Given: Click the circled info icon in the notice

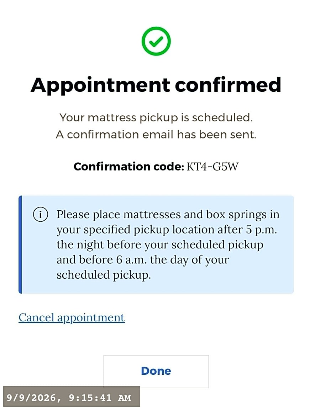Looking at the screenshot, I should [40, 214].
